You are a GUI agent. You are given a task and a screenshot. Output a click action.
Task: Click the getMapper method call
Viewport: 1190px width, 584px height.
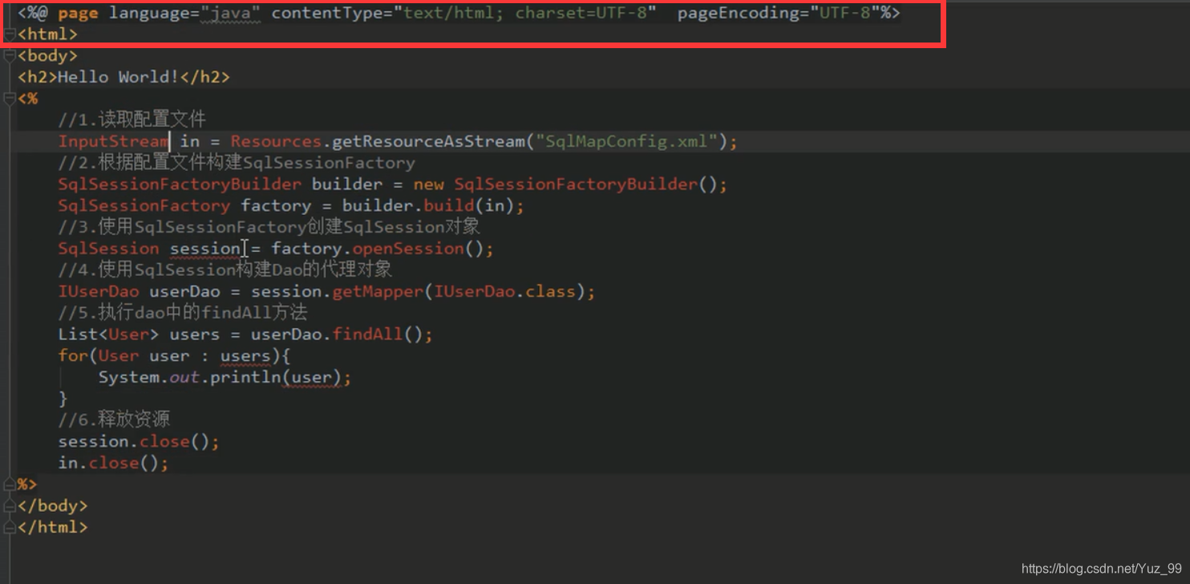click(x=377, y=292)
